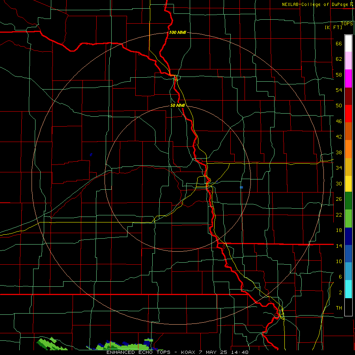The width and height of the screenshot is (355, 355).
Task: Click the medium blue legend swatch
Action: pyautogui.click(x=348, y=254)
